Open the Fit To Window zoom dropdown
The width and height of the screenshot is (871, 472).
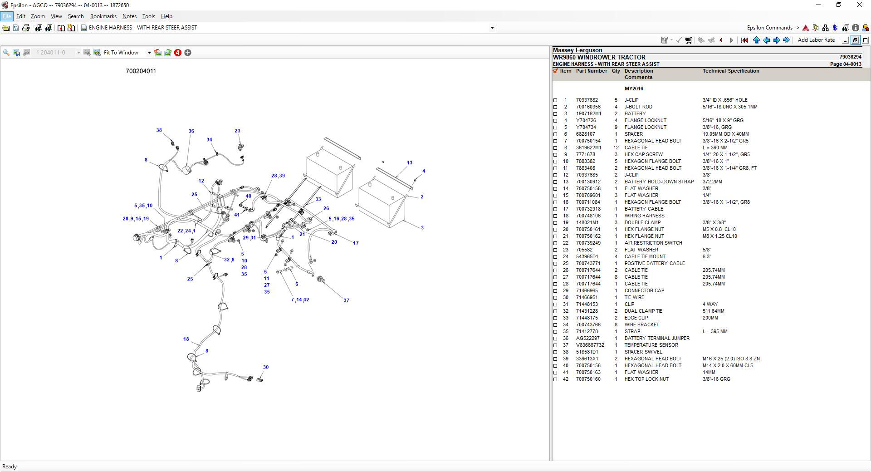149,53
